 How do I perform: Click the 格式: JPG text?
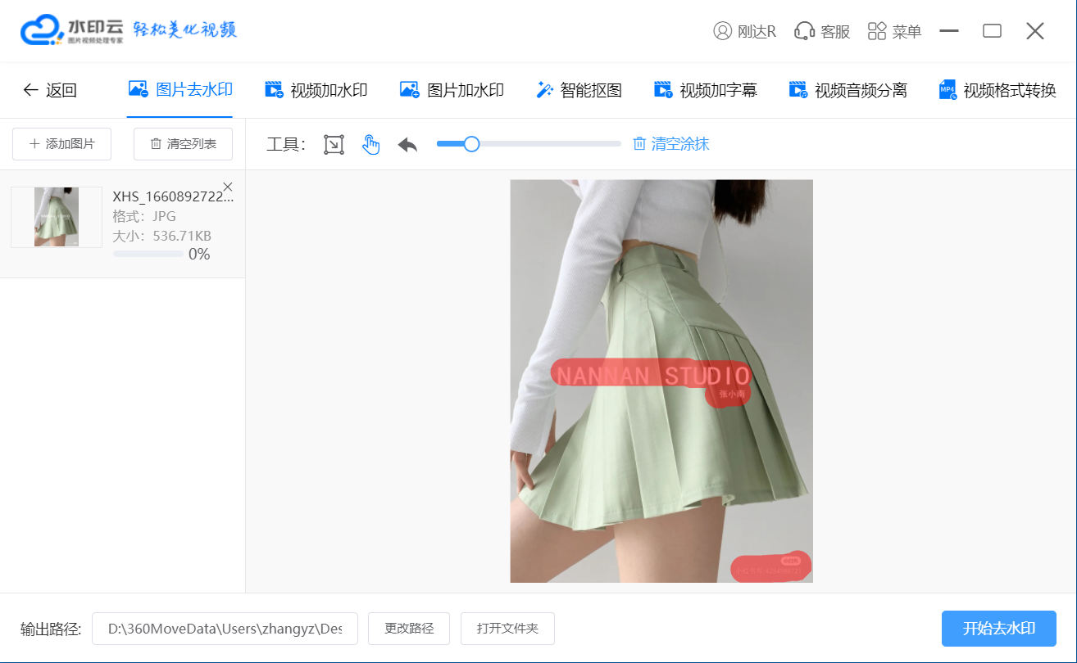[x=144, y=216]
